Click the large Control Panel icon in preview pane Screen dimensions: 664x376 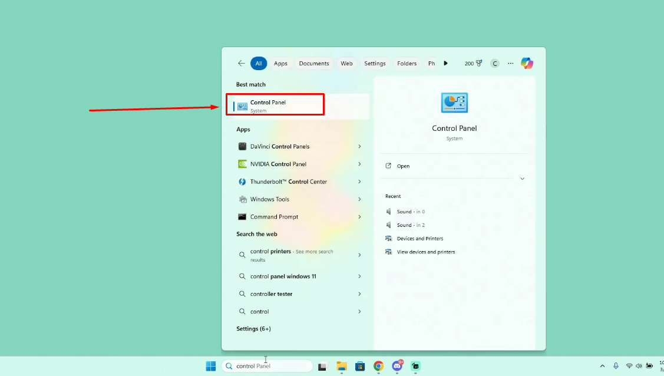pyautogui.click(x=454, y=103)
